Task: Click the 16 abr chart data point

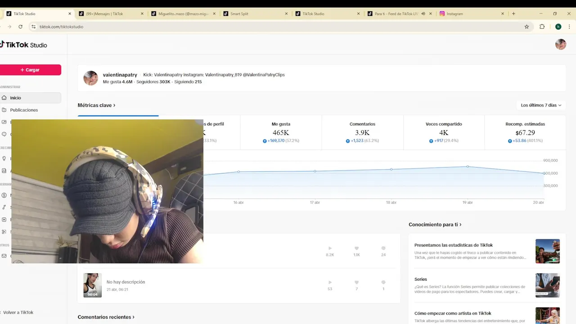Action: [x=238, y=171]
